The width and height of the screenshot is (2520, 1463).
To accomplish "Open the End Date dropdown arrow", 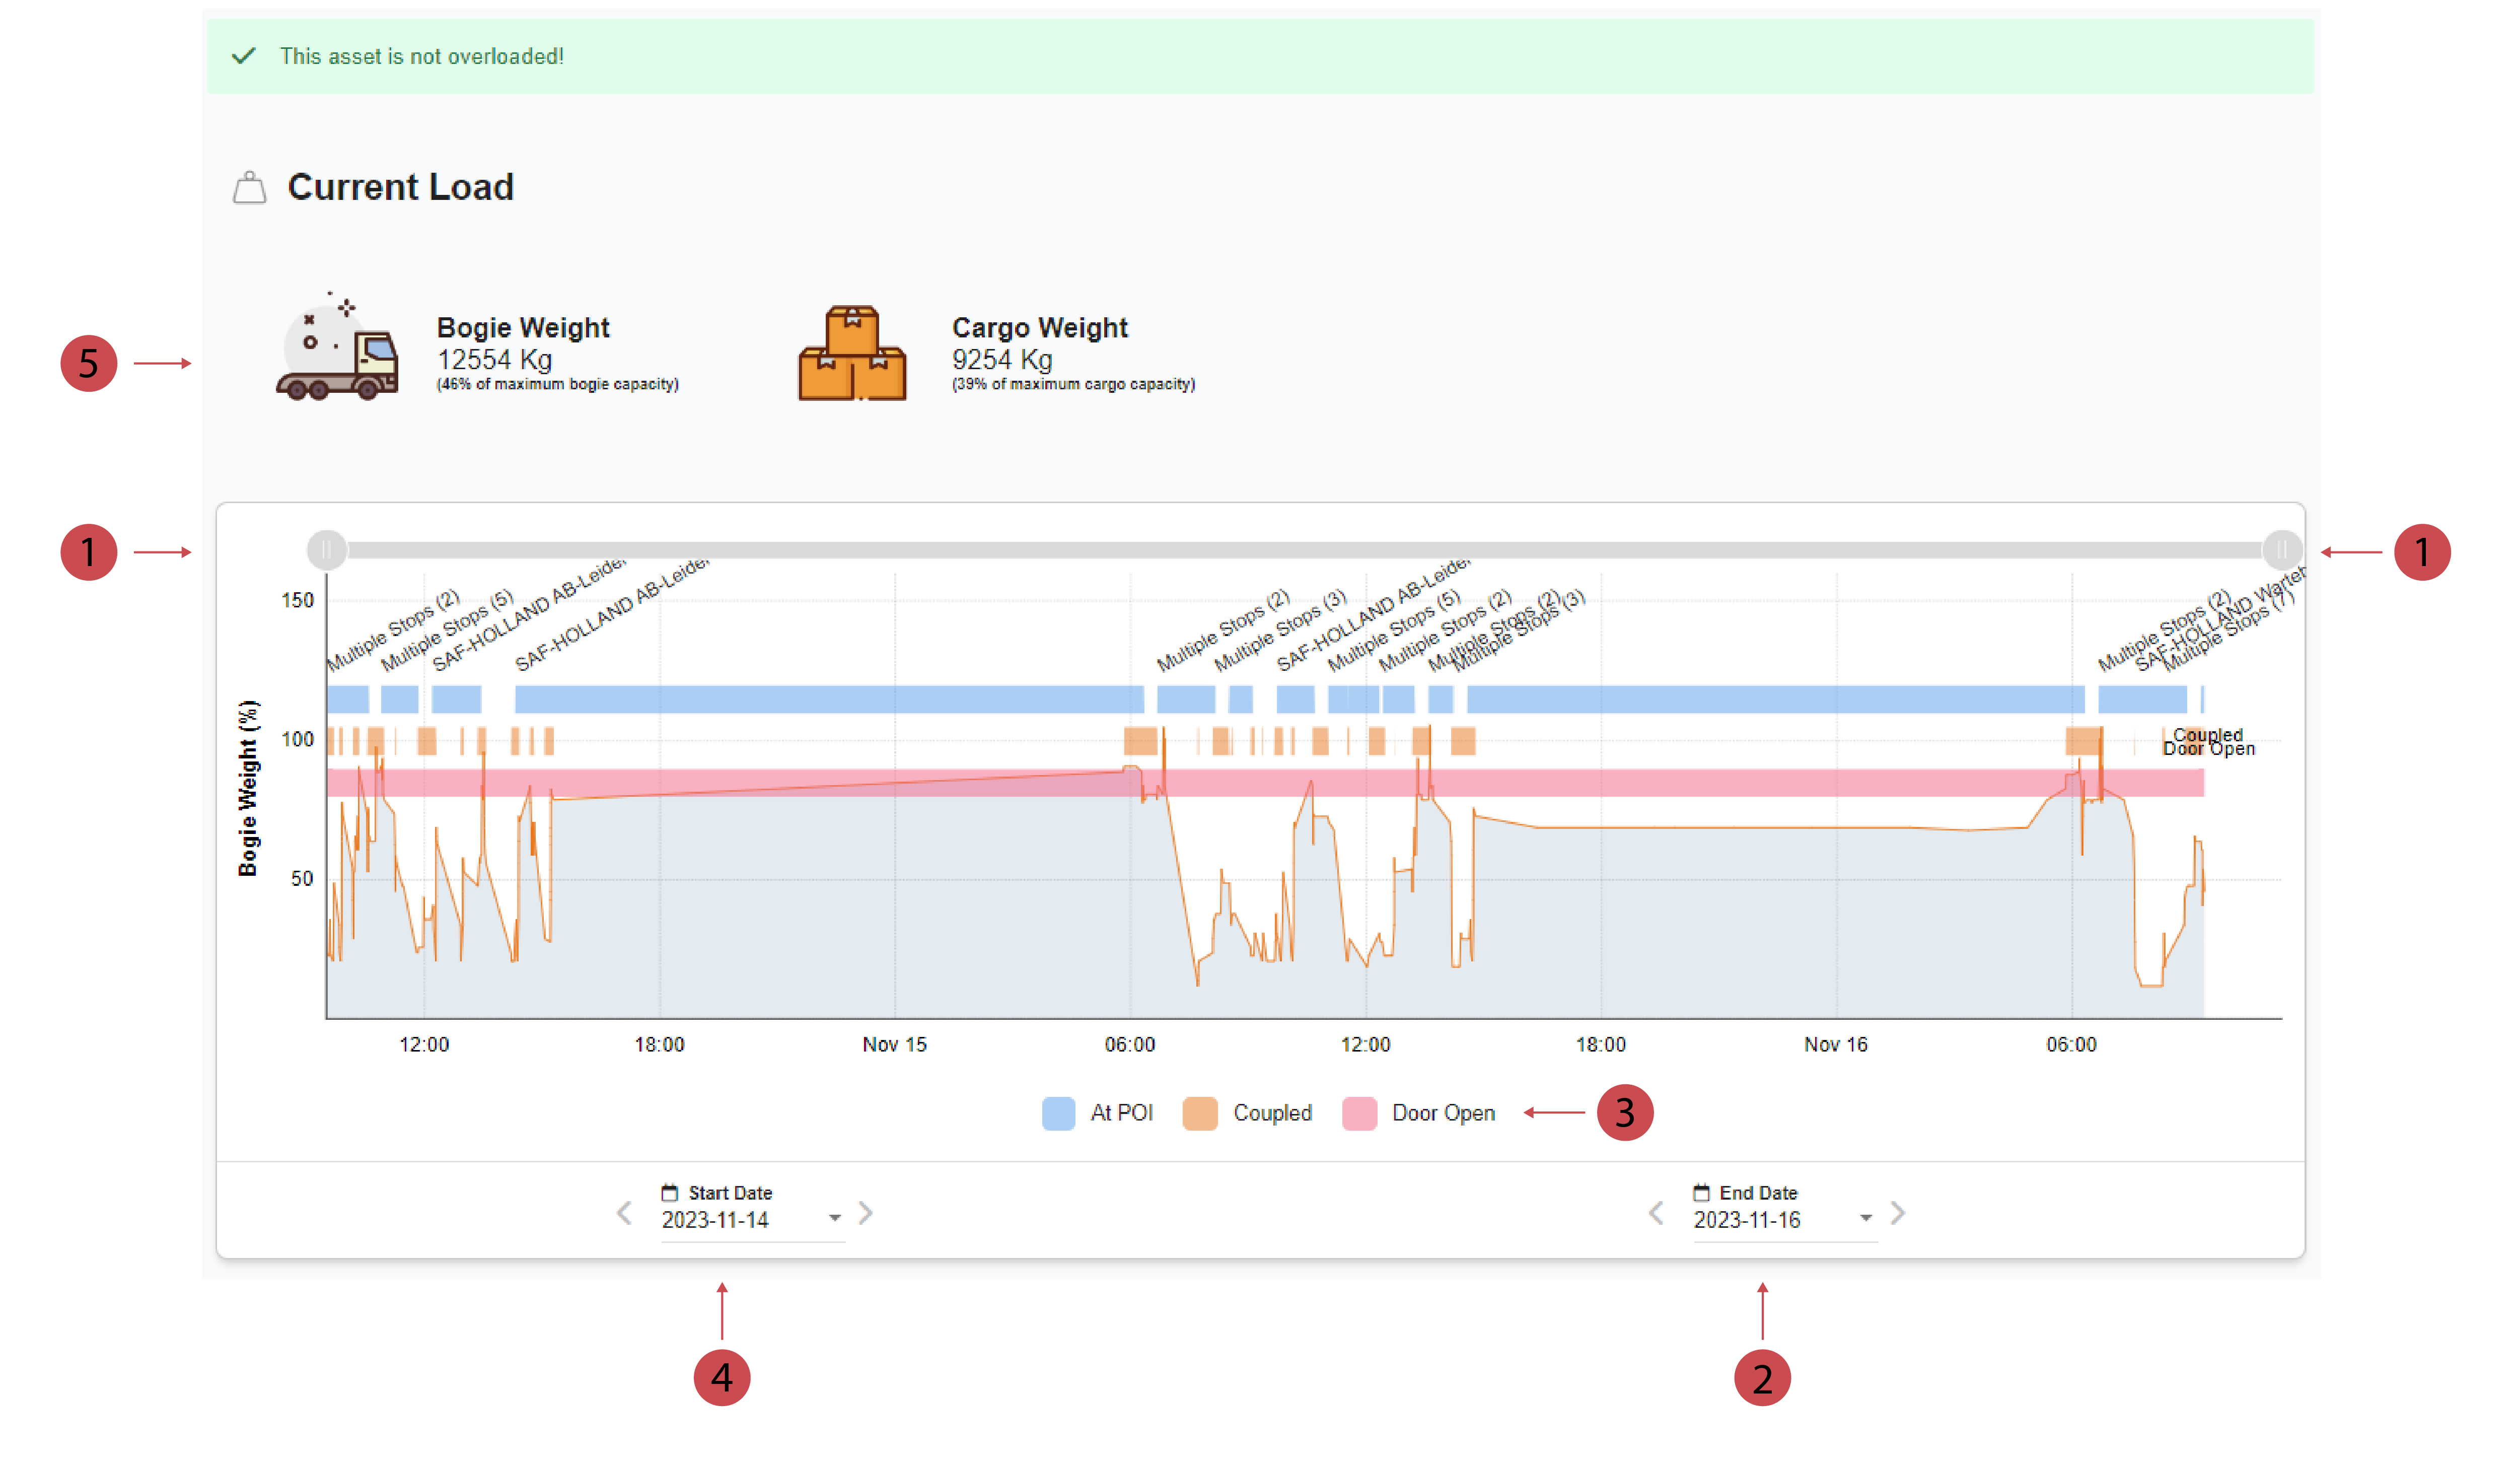I will (1866, 1218).
